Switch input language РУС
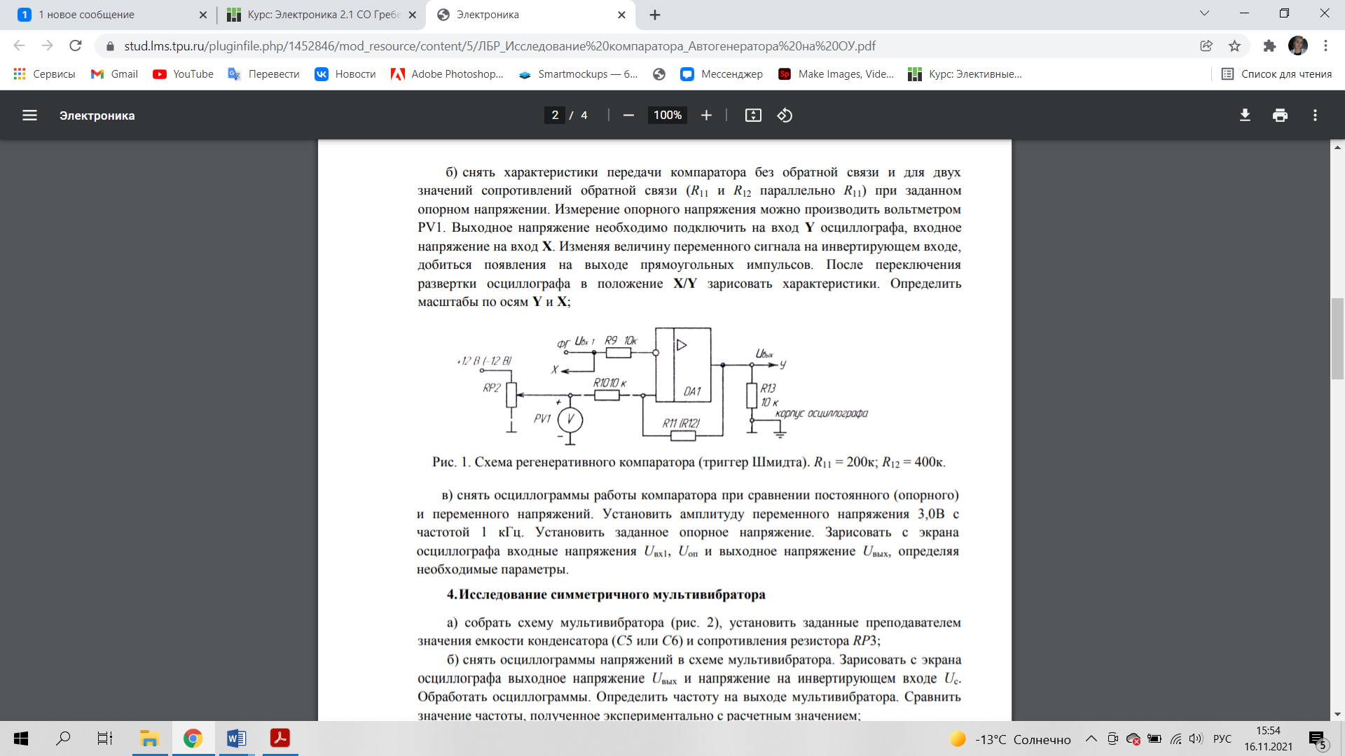This screenshot has height=756, width=1345. tap(1222, 738)
